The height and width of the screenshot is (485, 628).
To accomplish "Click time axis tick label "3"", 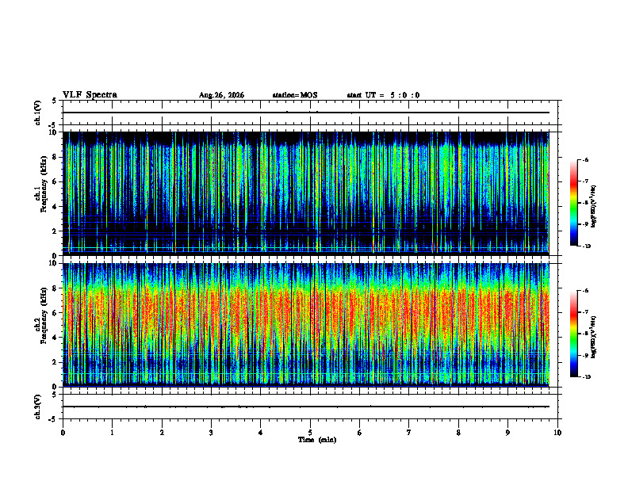I will tap(211, 433).
